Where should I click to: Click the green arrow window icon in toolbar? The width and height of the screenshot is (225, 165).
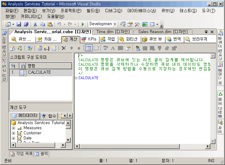click(x=145, y=24)
